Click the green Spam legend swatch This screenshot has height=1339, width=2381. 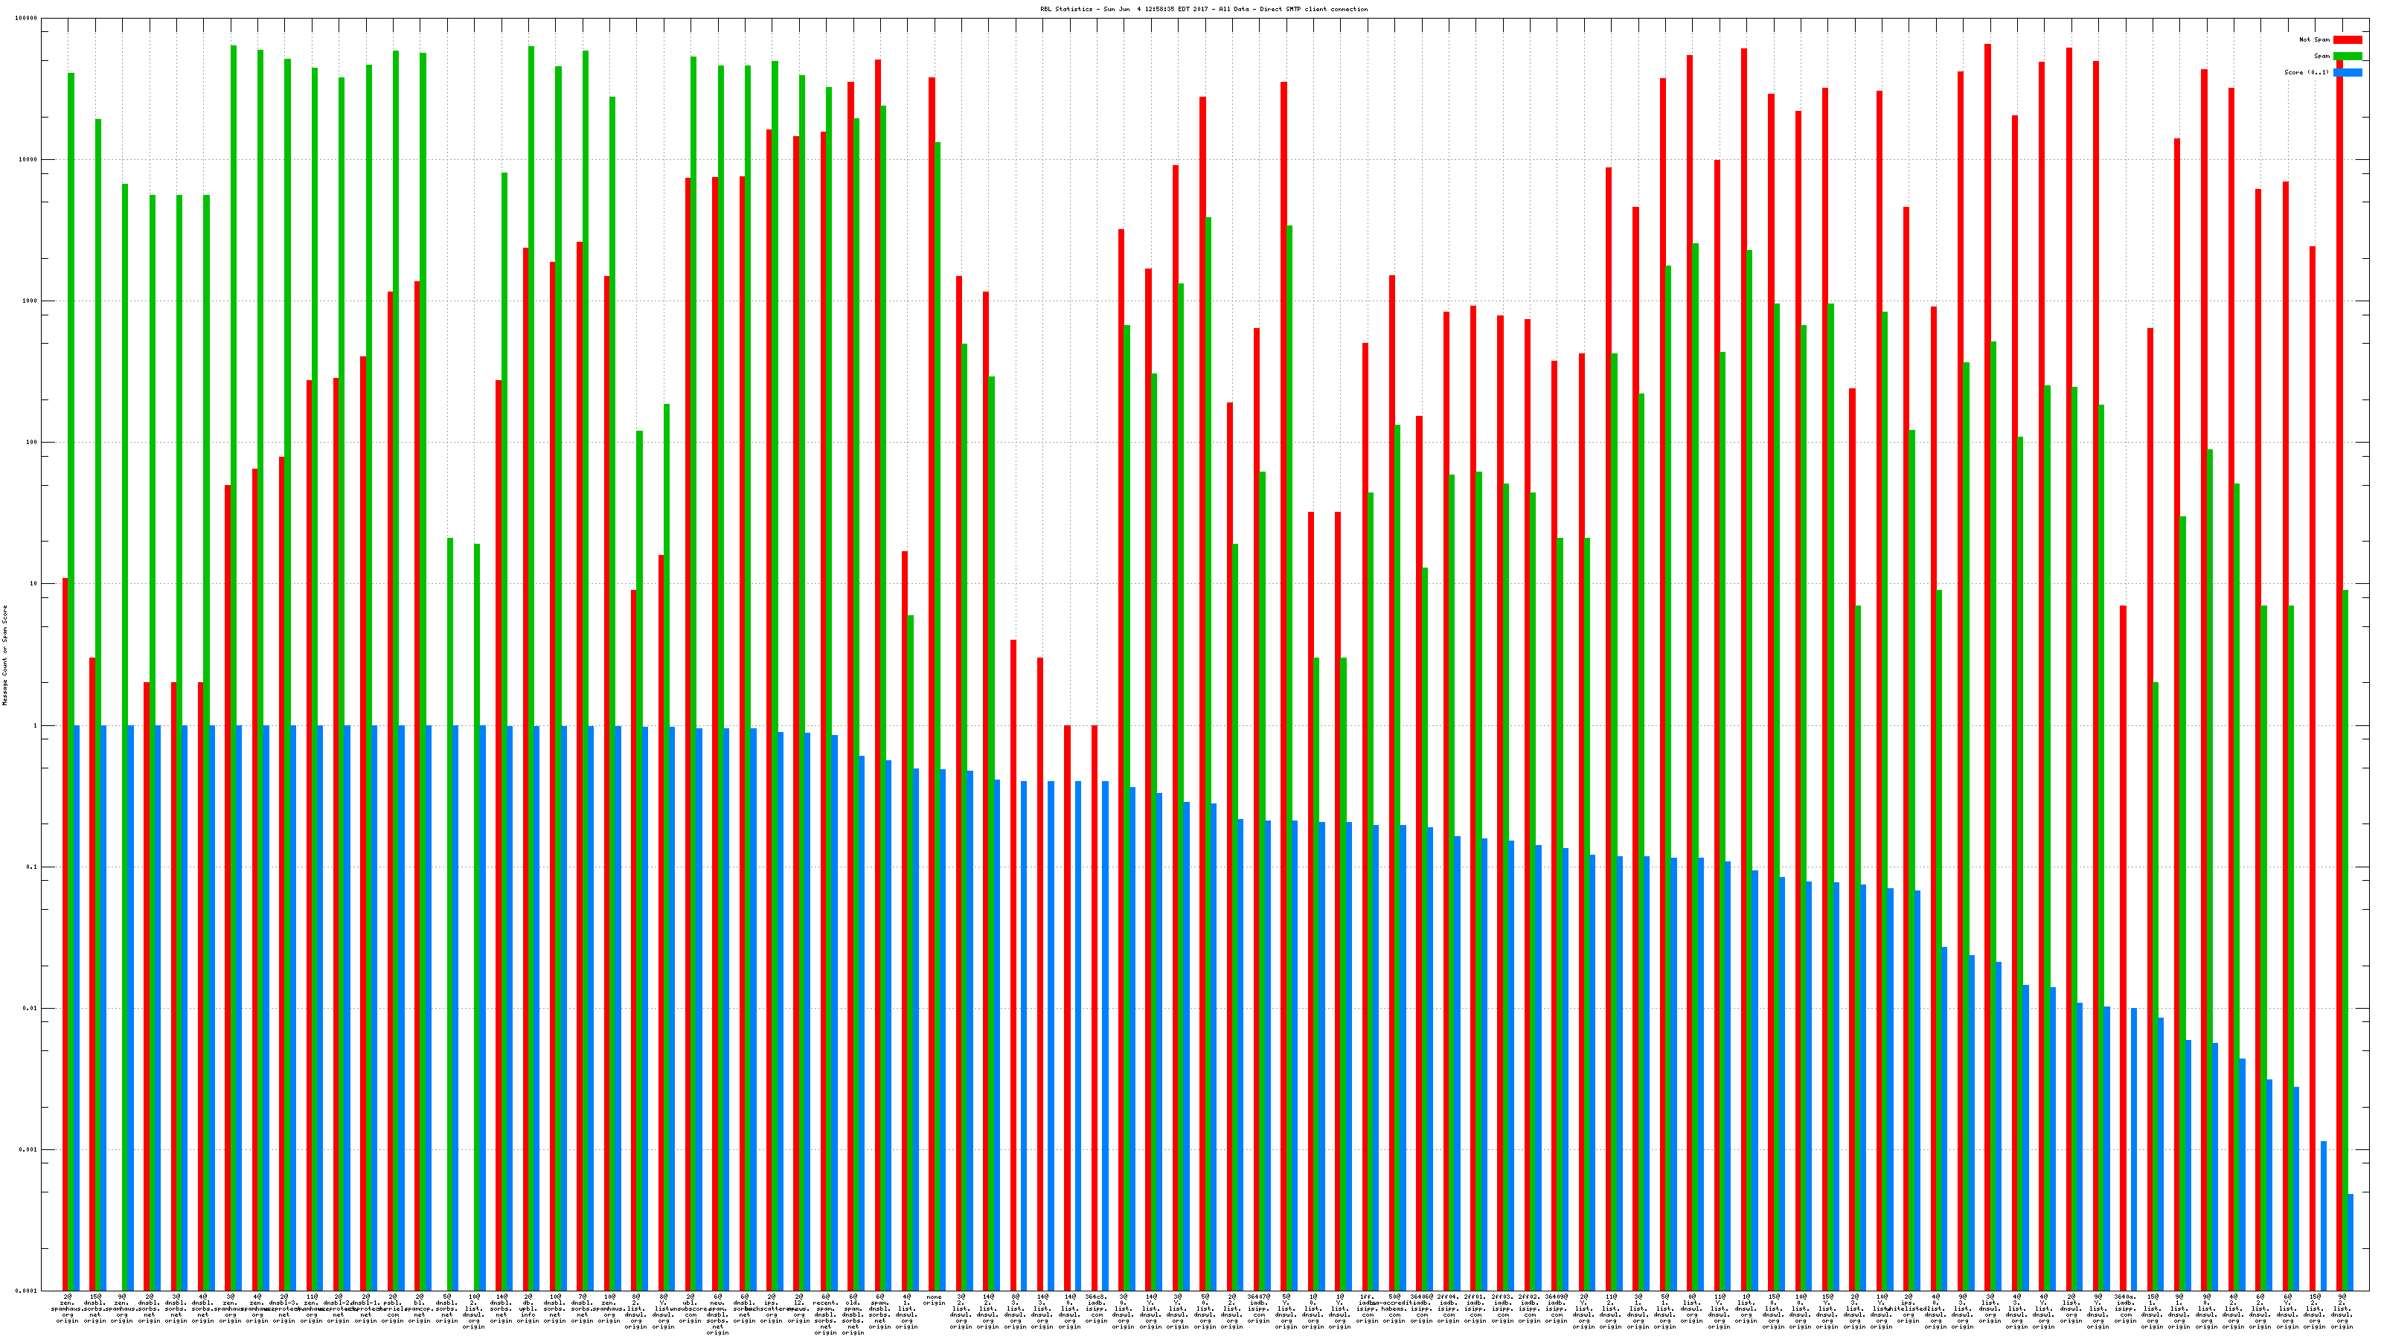point(2348,57)
